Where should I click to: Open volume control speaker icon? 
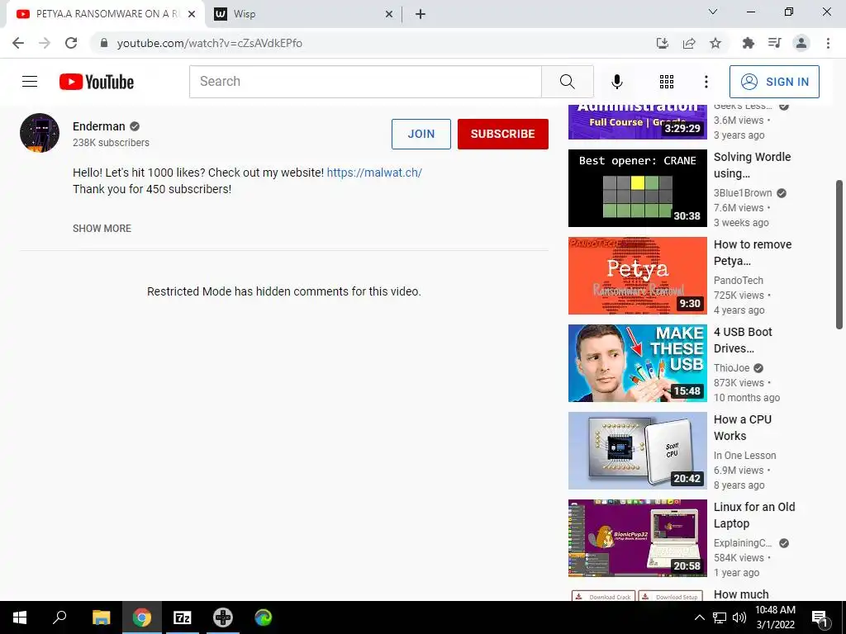pos(739,617)
